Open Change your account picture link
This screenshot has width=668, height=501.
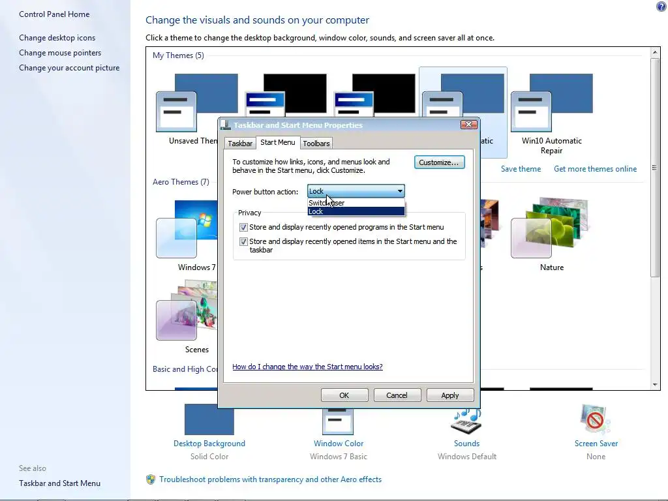coord(69,68)
